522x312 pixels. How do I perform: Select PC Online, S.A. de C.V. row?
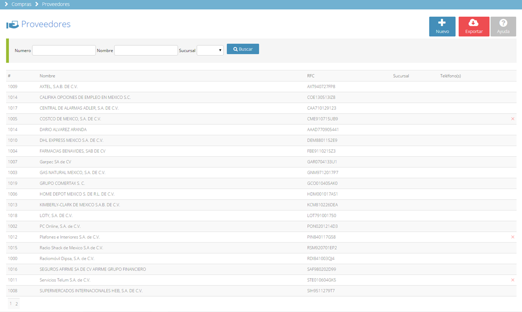pos(261,226)
